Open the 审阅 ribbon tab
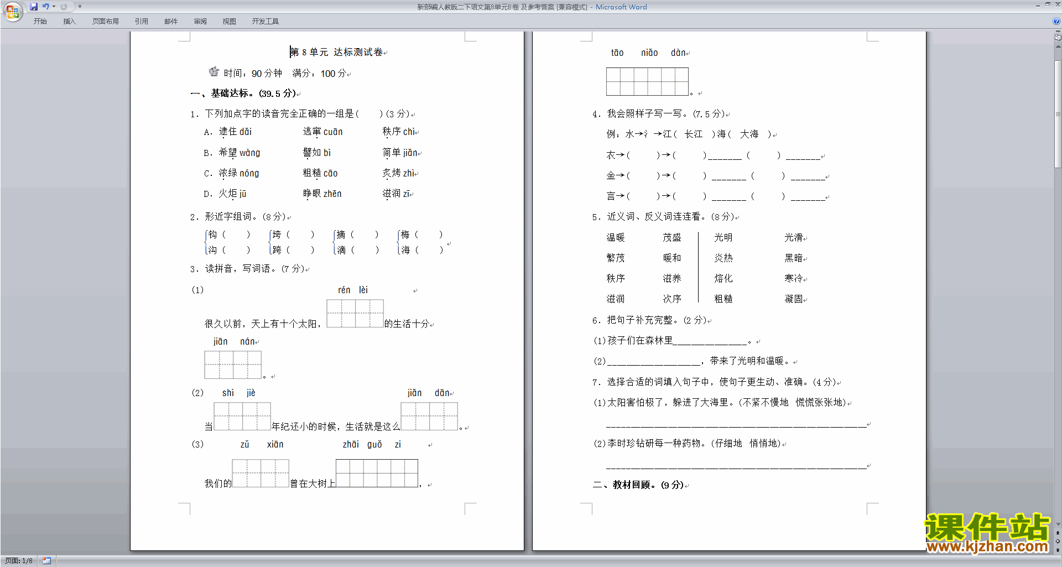 [200, 22]
